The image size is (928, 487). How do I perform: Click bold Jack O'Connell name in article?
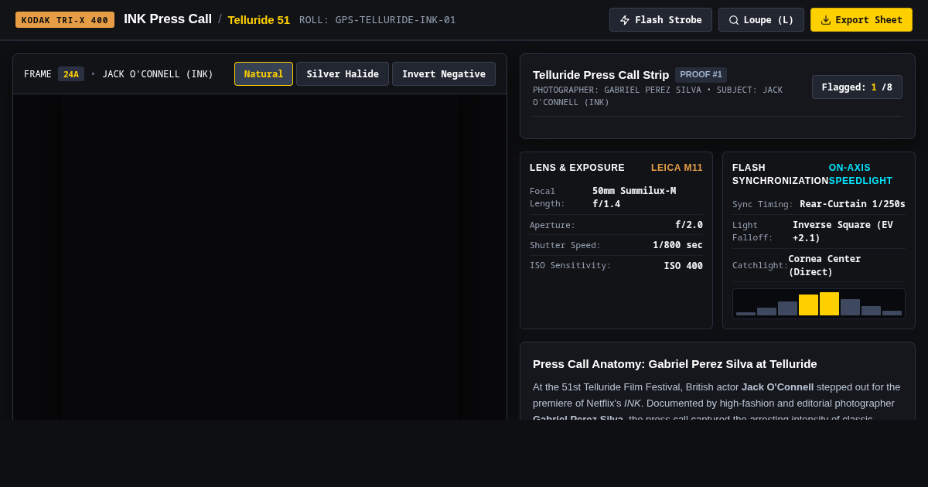click(x=777, y=387)
